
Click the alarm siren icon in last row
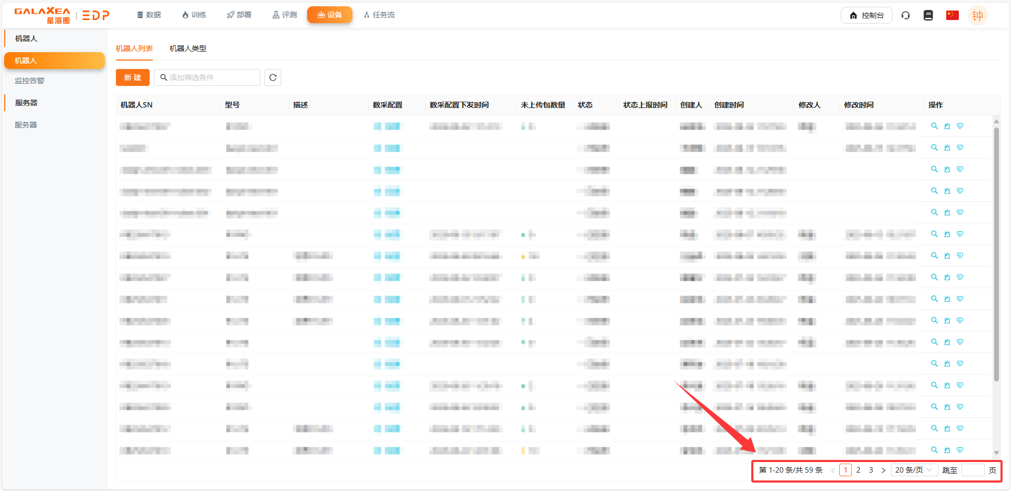pos(947,450)
